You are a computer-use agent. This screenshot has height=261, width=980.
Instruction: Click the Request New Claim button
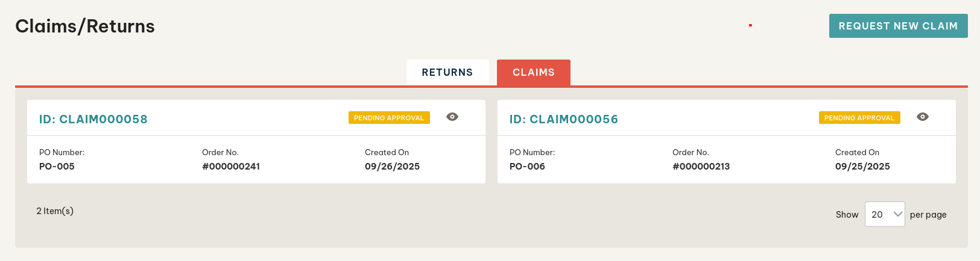click(x=898, y=26)
